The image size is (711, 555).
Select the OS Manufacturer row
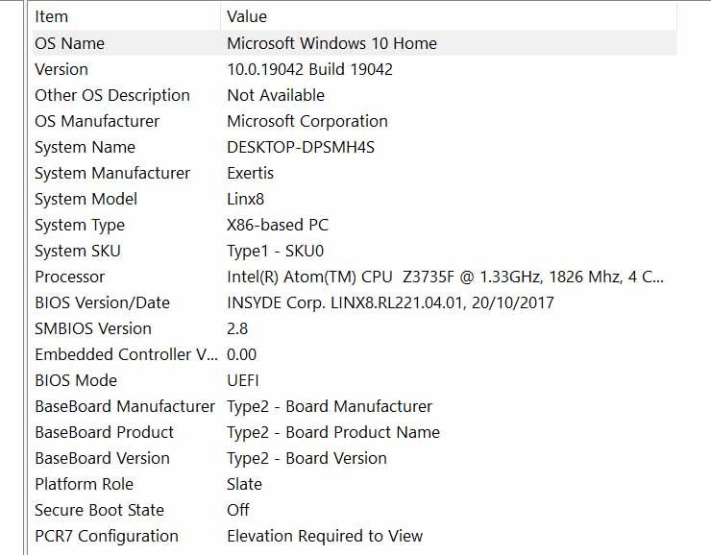[355, 121]
